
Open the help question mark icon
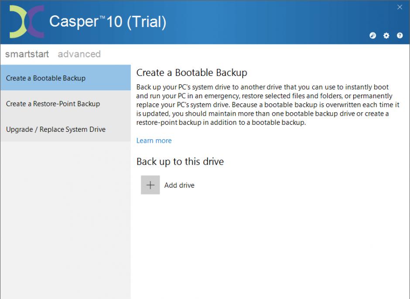tap(400, 36)
